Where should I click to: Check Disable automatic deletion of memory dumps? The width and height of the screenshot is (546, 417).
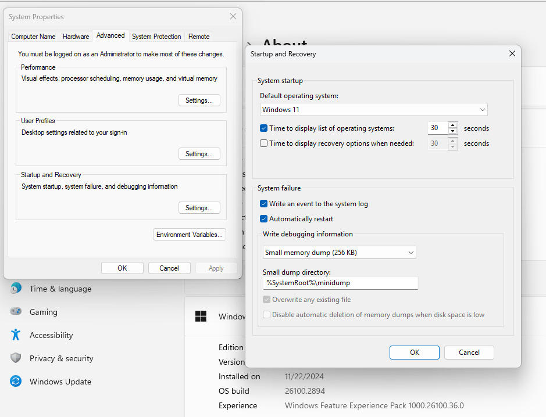point(266,315)
